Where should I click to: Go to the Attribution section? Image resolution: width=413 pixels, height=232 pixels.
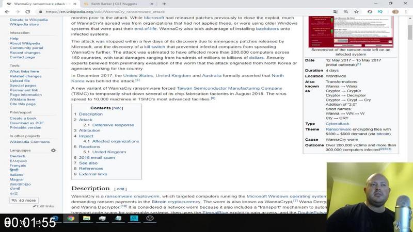pyautogui.click(x=89, y=130)
